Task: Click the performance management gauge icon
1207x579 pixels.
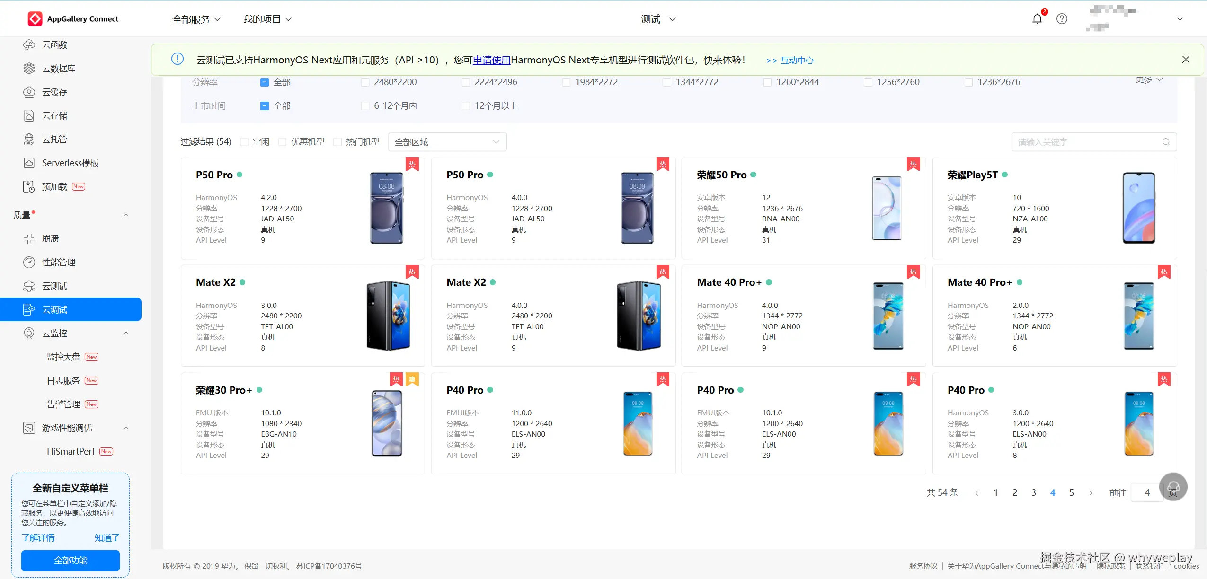Action: (x=29, y=263)
